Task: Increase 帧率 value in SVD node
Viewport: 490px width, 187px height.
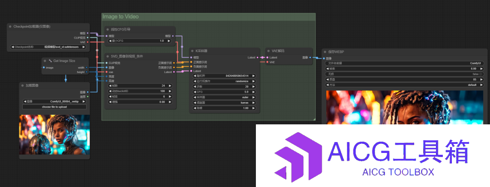Action: pos(170,96)
